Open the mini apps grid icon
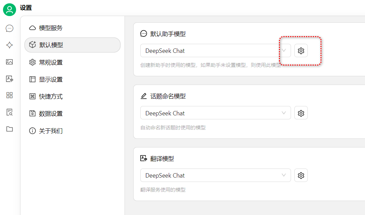This screenshot has height=215, width=365. [x=9, y=95]
